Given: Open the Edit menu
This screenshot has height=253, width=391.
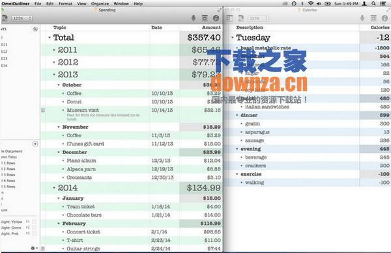Looking at the screenshot, I should tap(50, 3).
